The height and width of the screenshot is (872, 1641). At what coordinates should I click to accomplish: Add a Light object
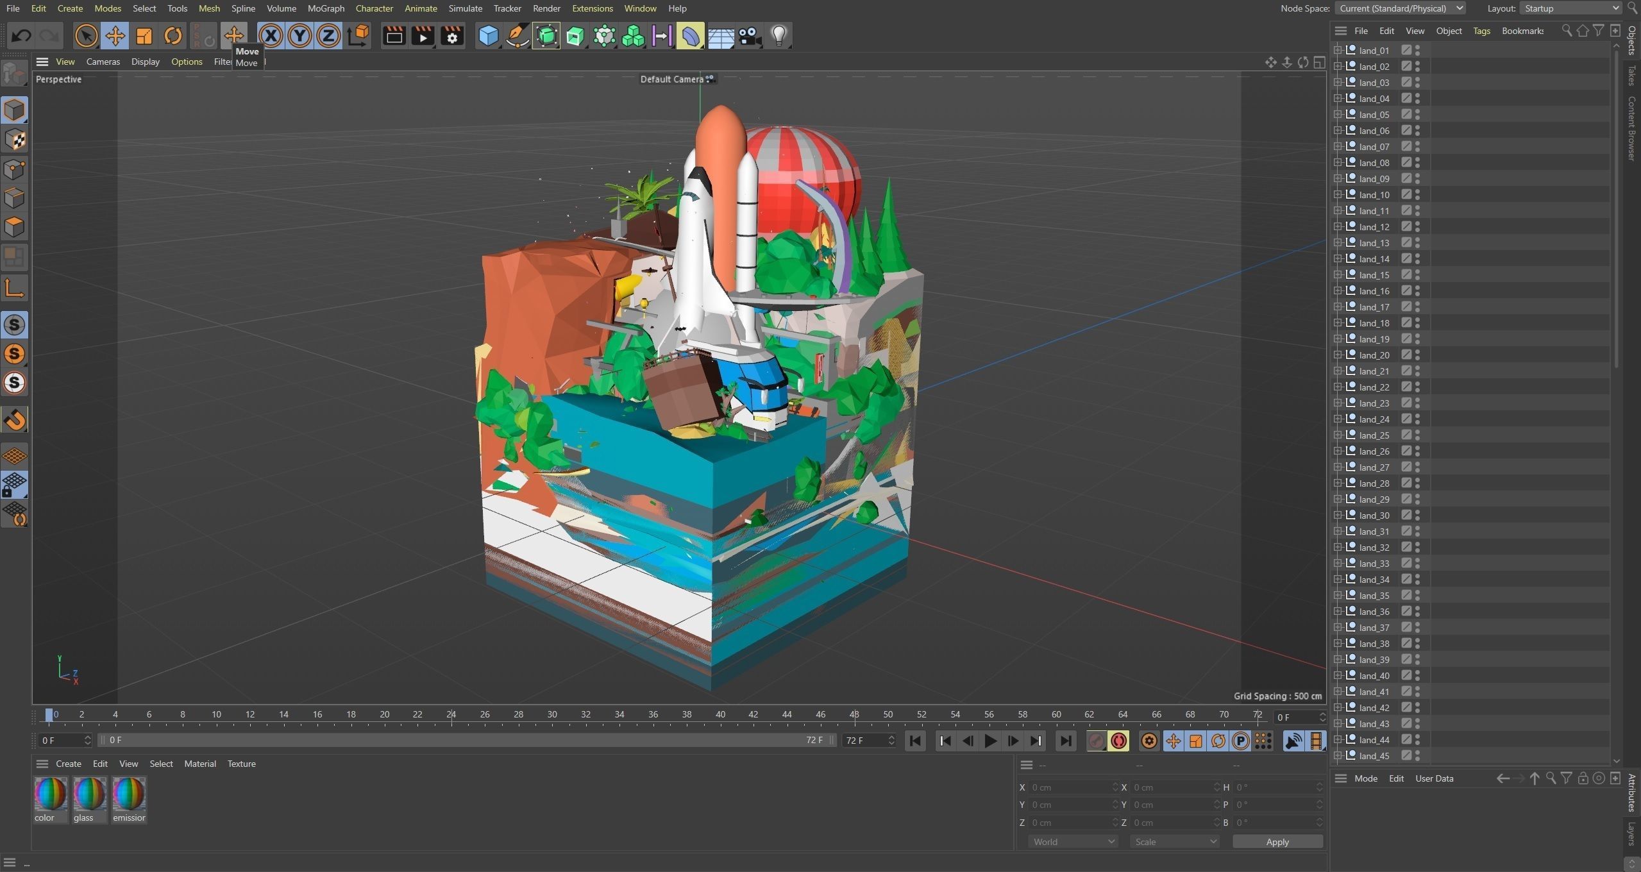[x=778, y=35]
